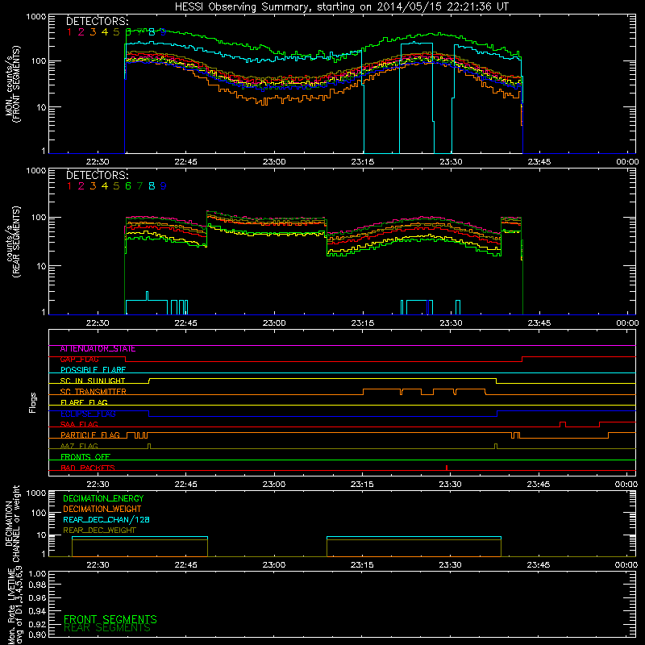Click 22:30 tick under front segments plot

[x=98, y=162]
